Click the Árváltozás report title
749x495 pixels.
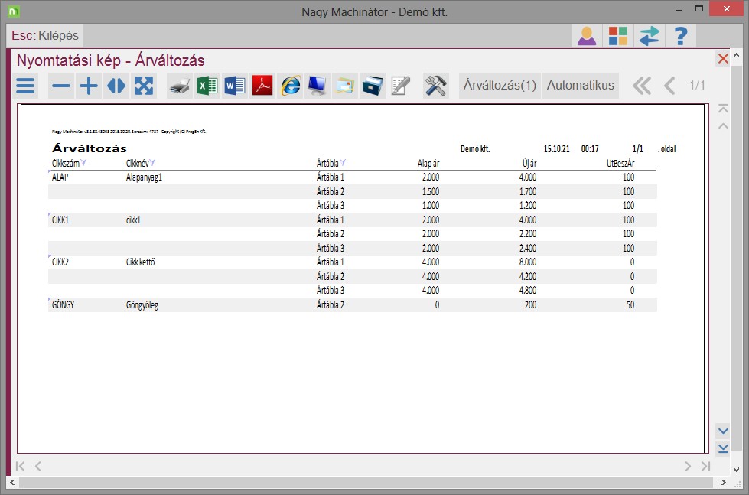pyautogui.click(x=90, y=148)
